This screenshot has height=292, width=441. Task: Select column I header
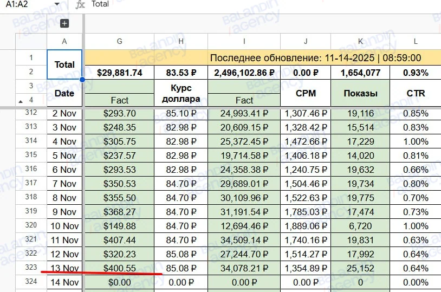(244, 41)
